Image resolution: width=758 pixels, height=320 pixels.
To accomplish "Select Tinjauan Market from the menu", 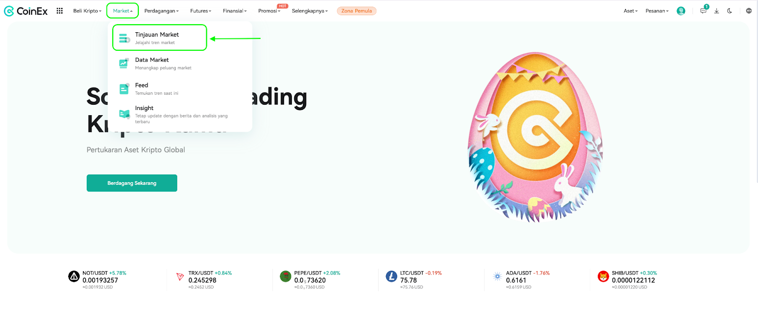I will pos(160,38).
